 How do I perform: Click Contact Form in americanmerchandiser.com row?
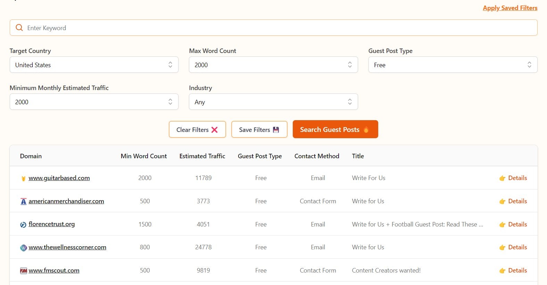pyautogui.click(x=318, y=201)
